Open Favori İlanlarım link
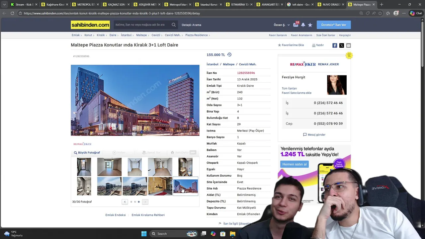The image size is (425, 239). click(x=278, y=35)
